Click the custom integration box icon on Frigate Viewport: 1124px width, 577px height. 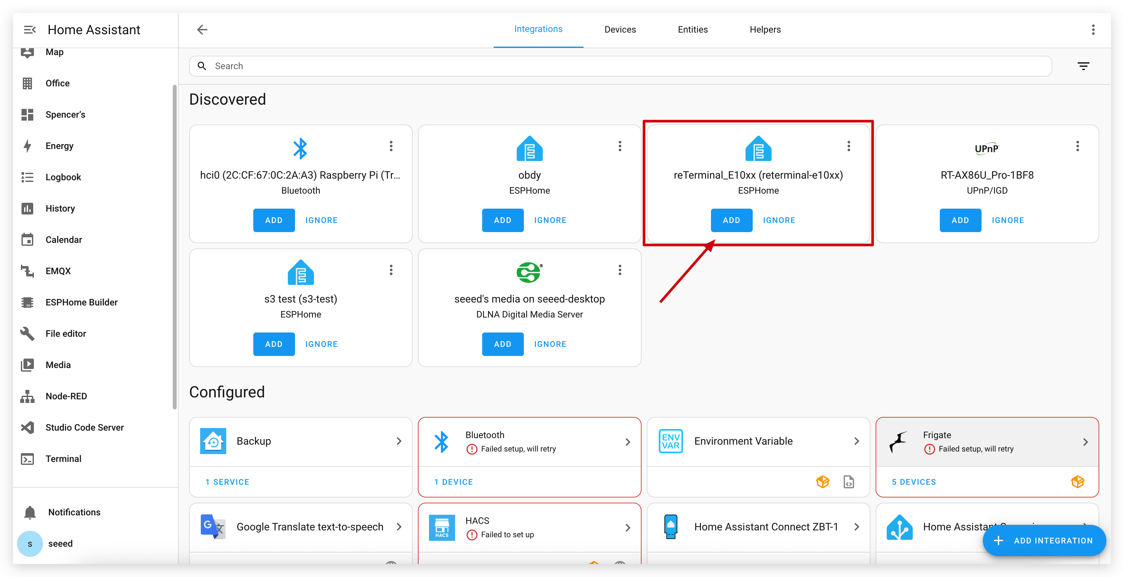point(1077,482)
